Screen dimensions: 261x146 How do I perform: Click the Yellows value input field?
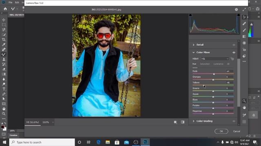pyautogui.click(x=229, y=83)
